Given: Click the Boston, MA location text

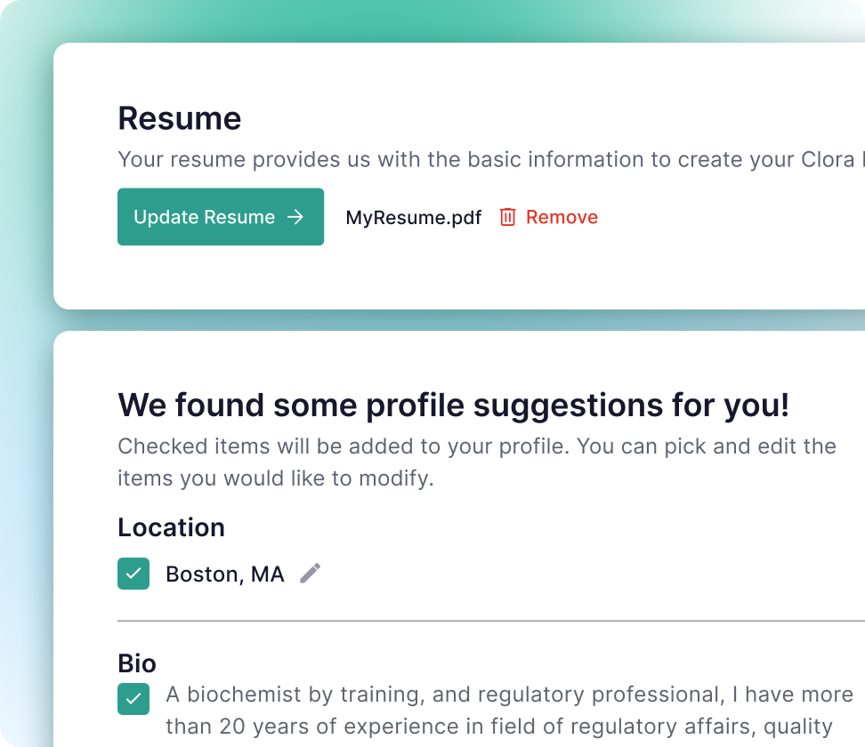Looking at the screenshot, I should (224, 574).
